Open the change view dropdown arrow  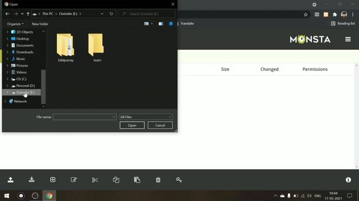tap(152, 23)
